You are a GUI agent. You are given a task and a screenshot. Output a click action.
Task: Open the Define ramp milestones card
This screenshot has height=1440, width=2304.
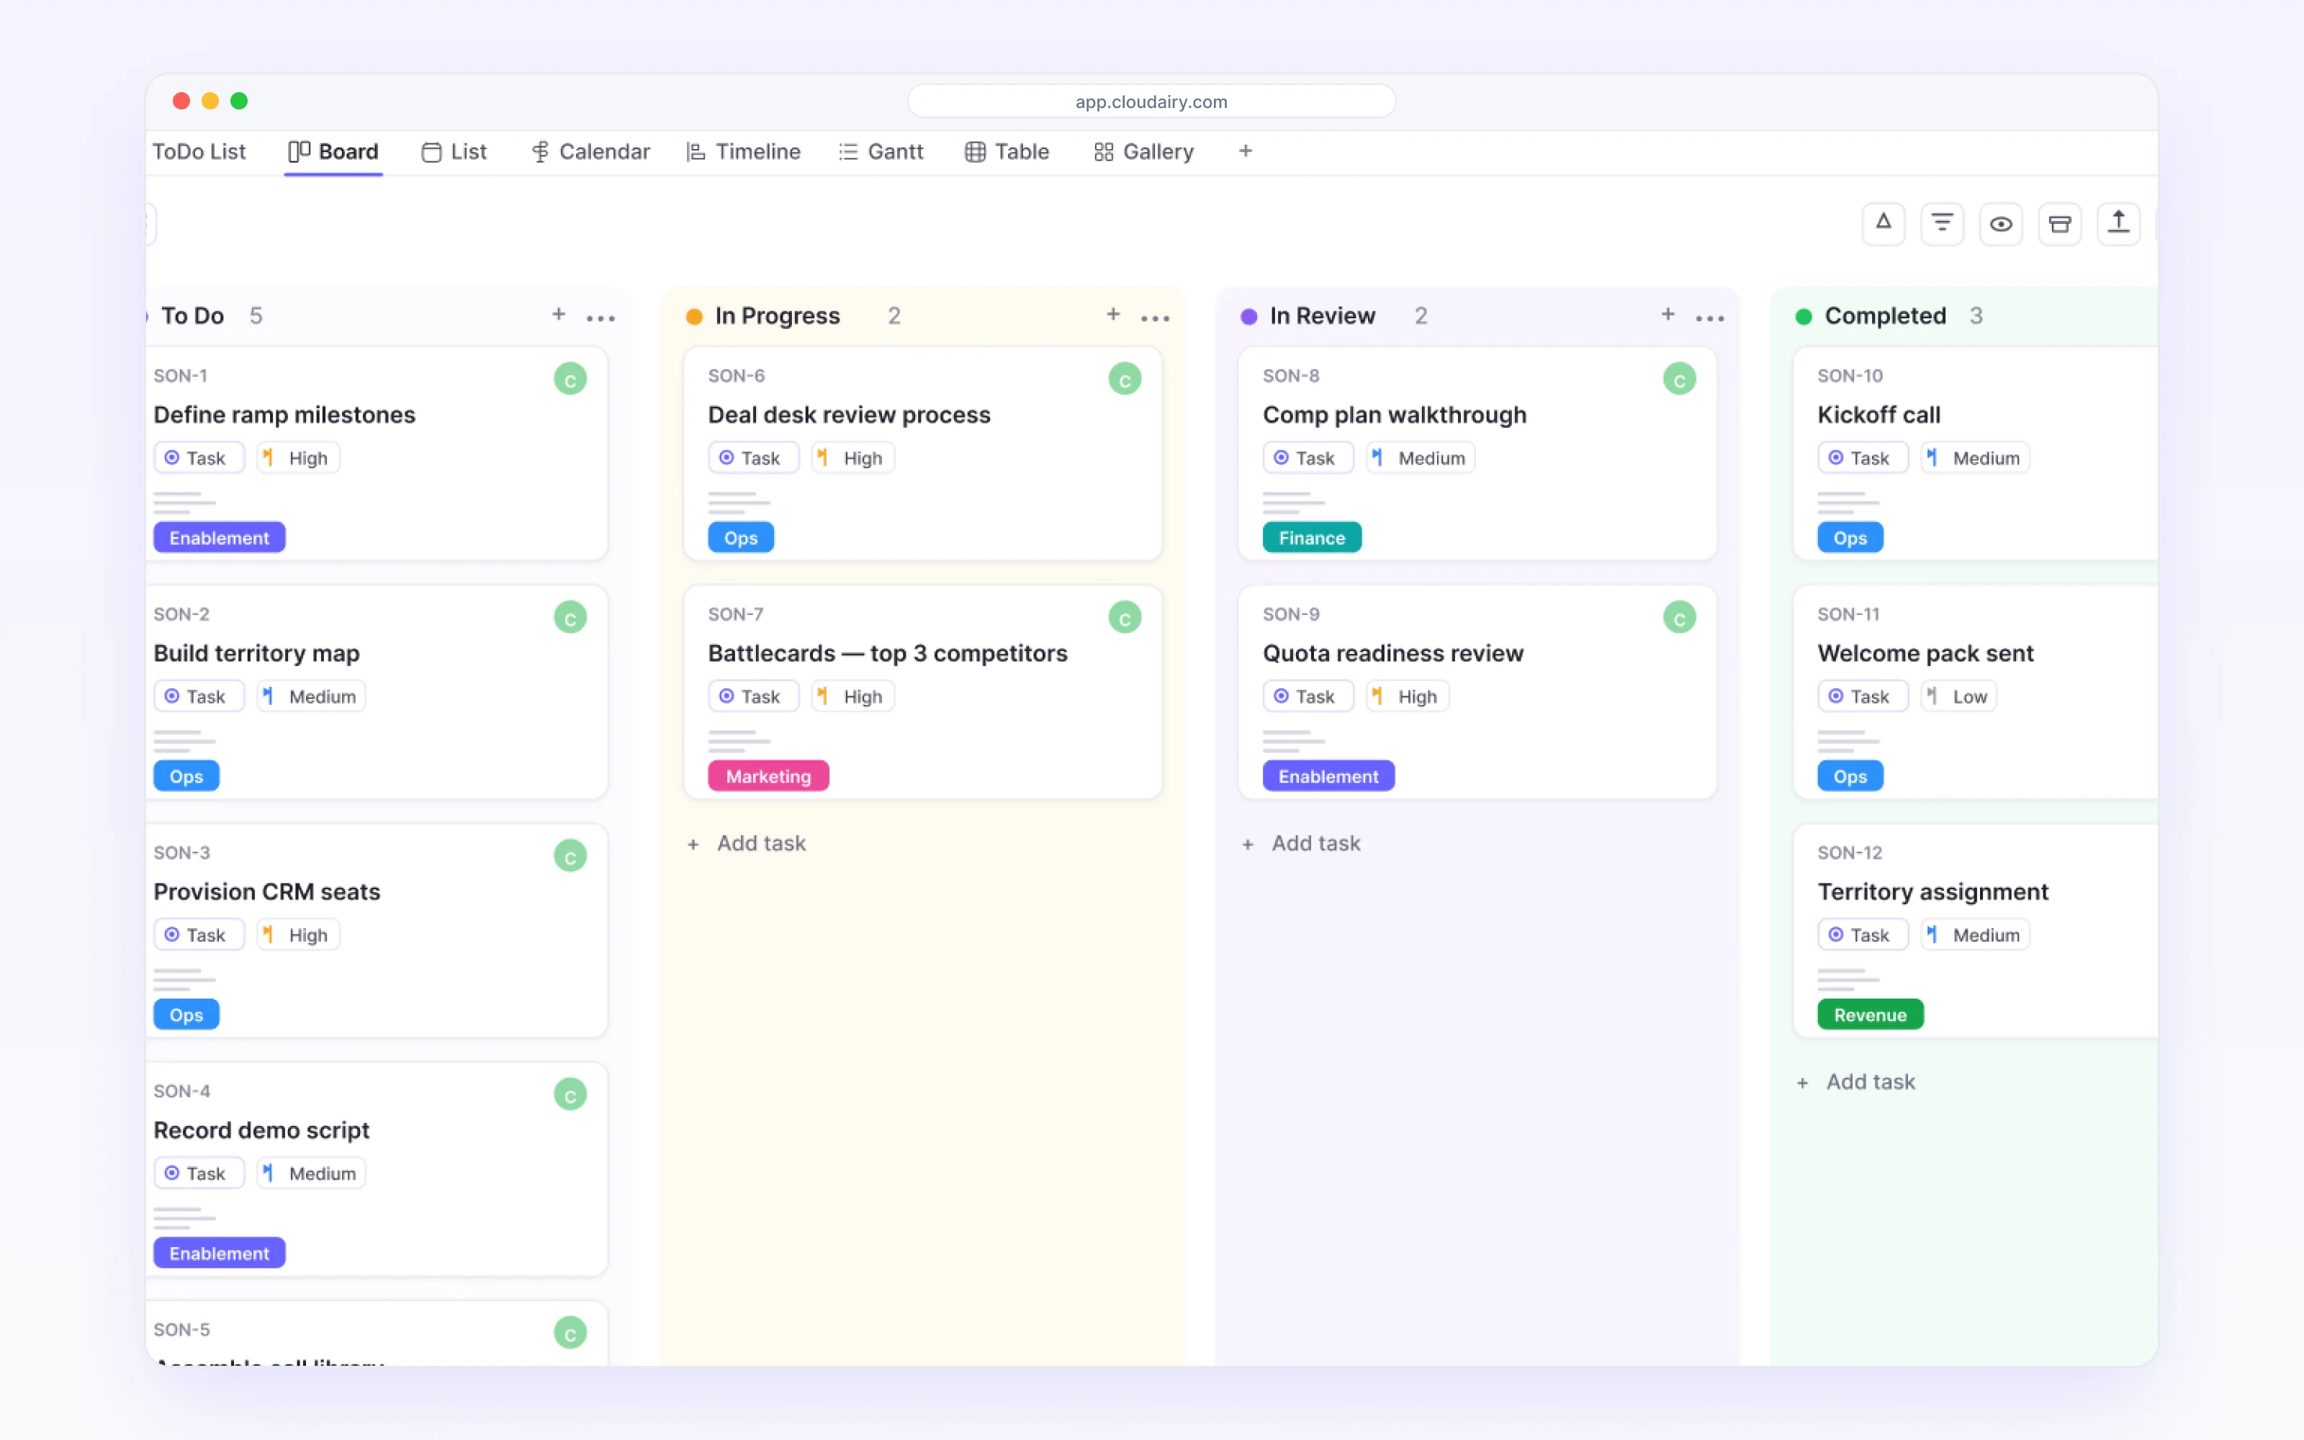(377, 454)
